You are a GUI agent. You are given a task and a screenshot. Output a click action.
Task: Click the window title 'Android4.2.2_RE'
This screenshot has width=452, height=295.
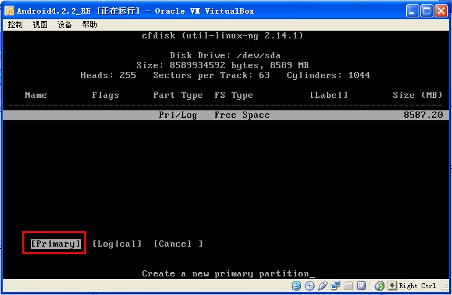tap(54, 11)
